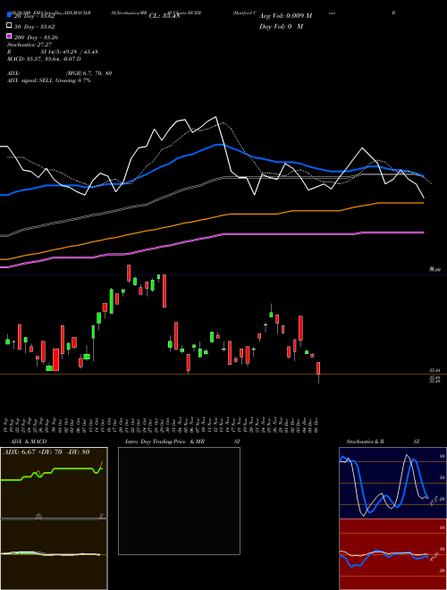The height and width of the screenshot is (590, 447).
Task: Select the '50 Day = 35.62' legend text
Action: pyautogui.click(x=35, y=26)
